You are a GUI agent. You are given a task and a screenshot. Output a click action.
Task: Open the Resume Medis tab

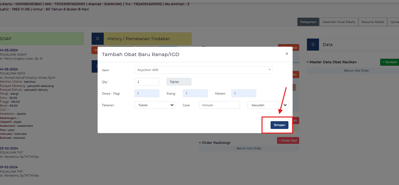click(x=373, y=22)
